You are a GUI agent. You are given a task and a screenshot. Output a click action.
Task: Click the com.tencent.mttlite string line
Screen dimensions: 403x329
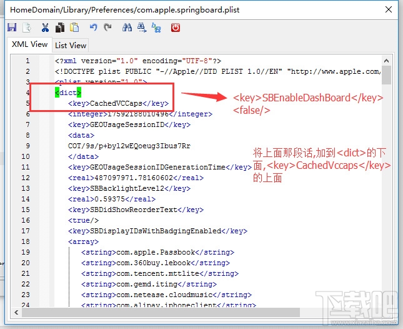tap(160, 273)
